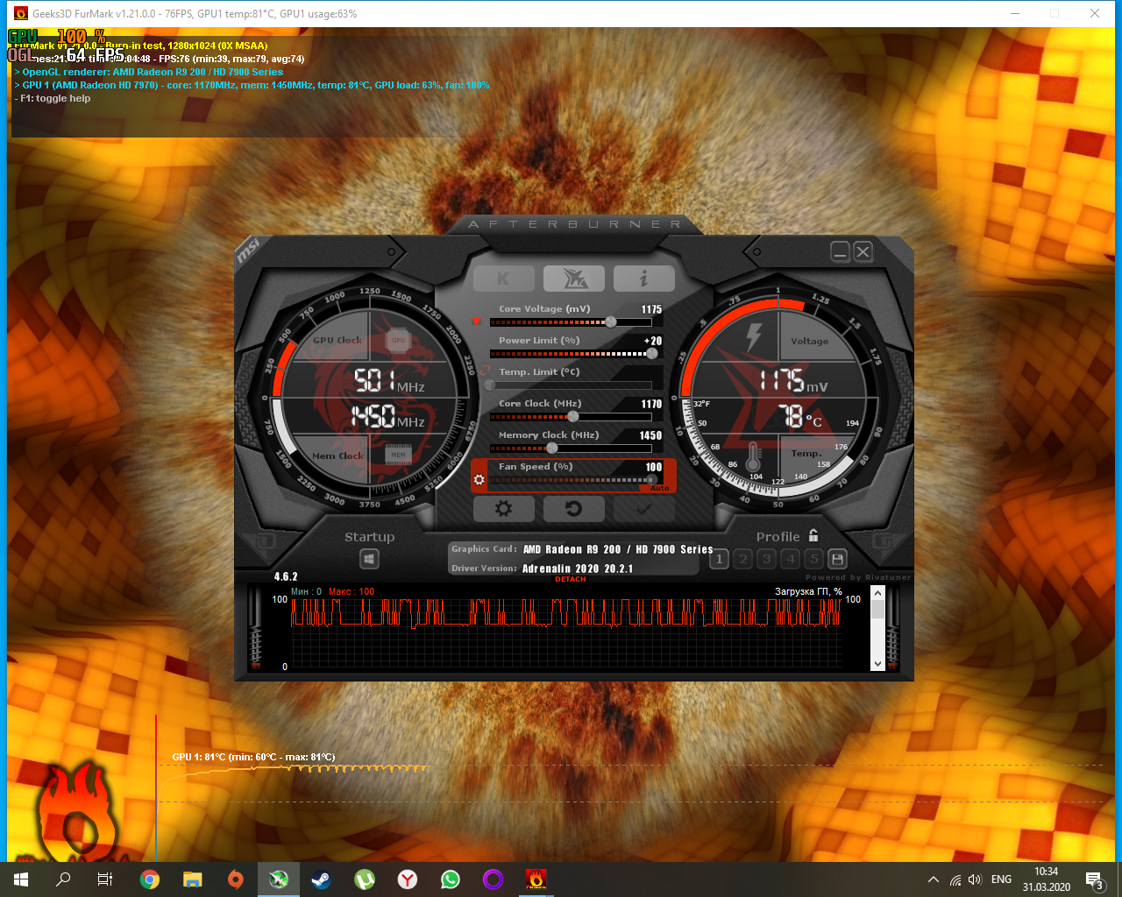Click the Core Voltage slider handle
This screenshot has width=1122, height=897.
[x=611, y=322]
